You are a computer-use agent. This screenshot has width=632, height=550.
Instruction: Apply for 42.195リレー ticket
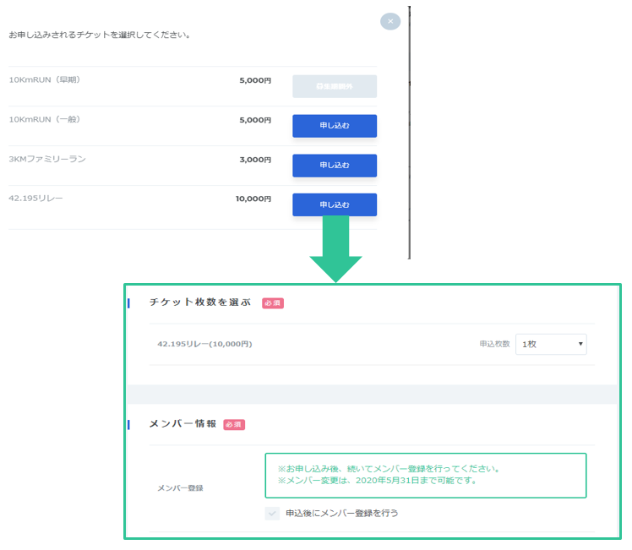(x=335, y=204)
